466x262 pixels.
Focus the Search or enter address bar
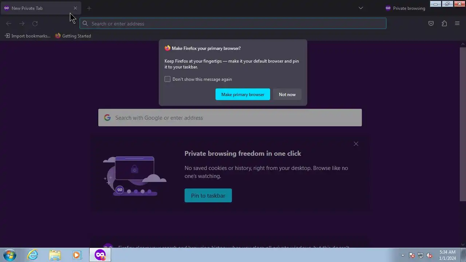click(x=233, y=24)
